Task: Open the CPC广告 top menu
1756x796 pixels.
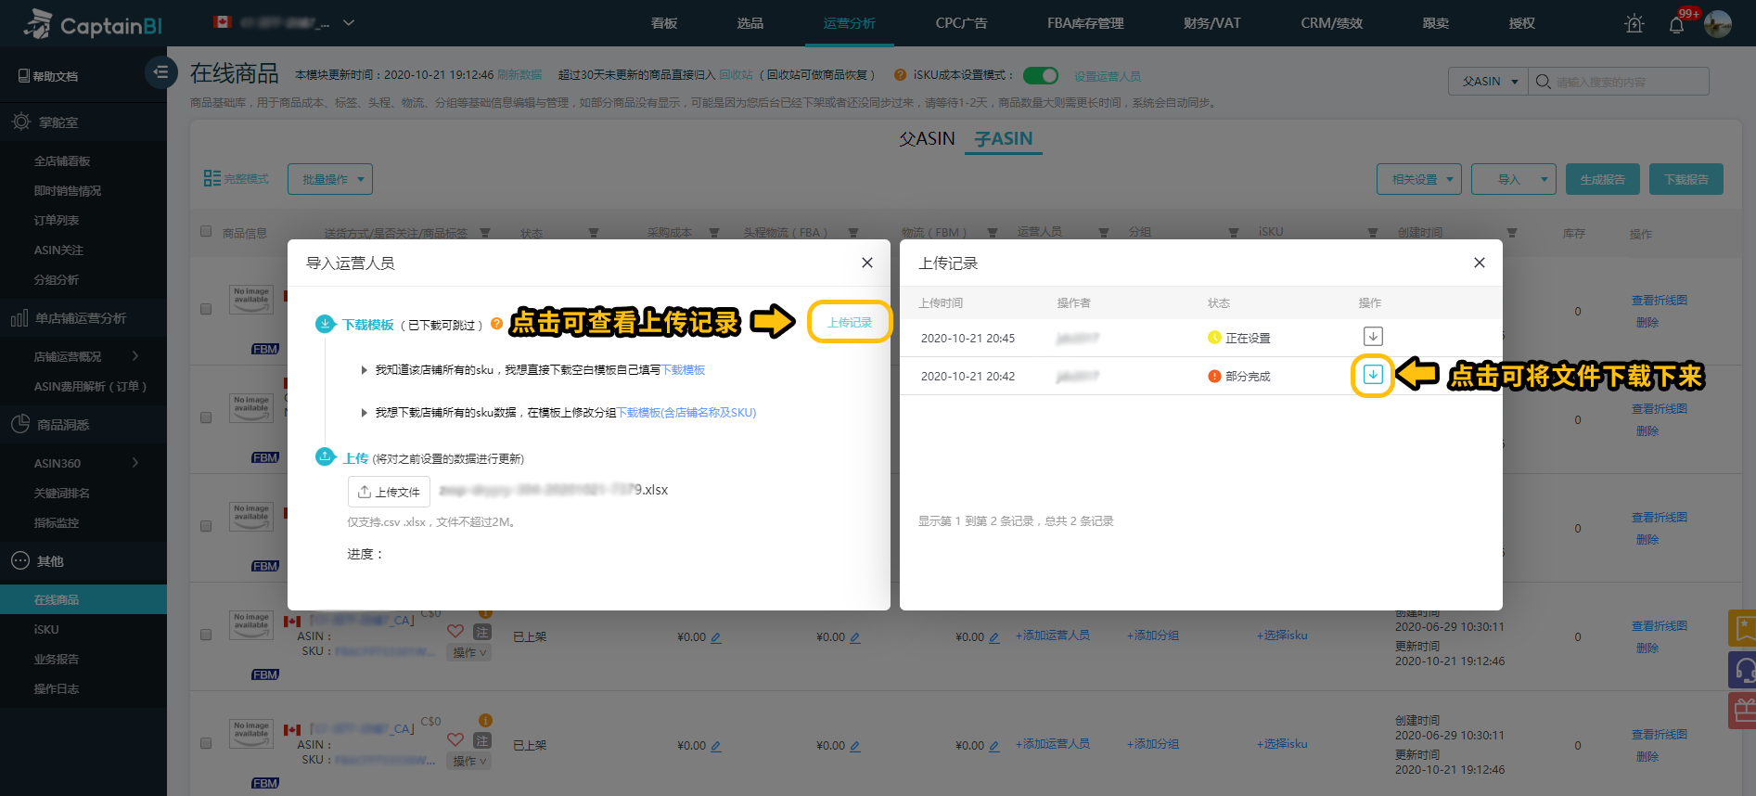Action: tap(961, 23)
